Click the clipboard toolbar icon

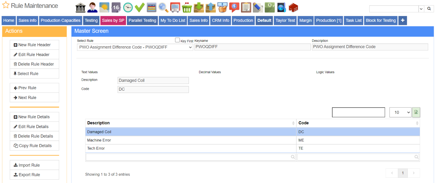tap(246, 8)
